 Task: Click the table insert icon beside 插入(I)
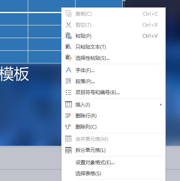click(x=69, y=104)
